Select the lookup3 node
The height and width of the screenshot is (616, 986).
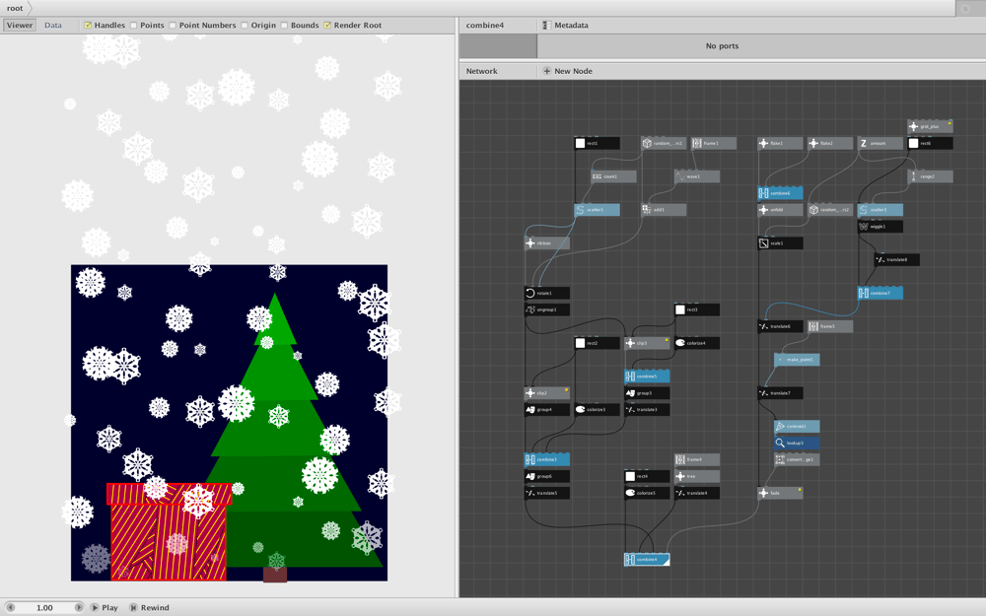(797, 444)
